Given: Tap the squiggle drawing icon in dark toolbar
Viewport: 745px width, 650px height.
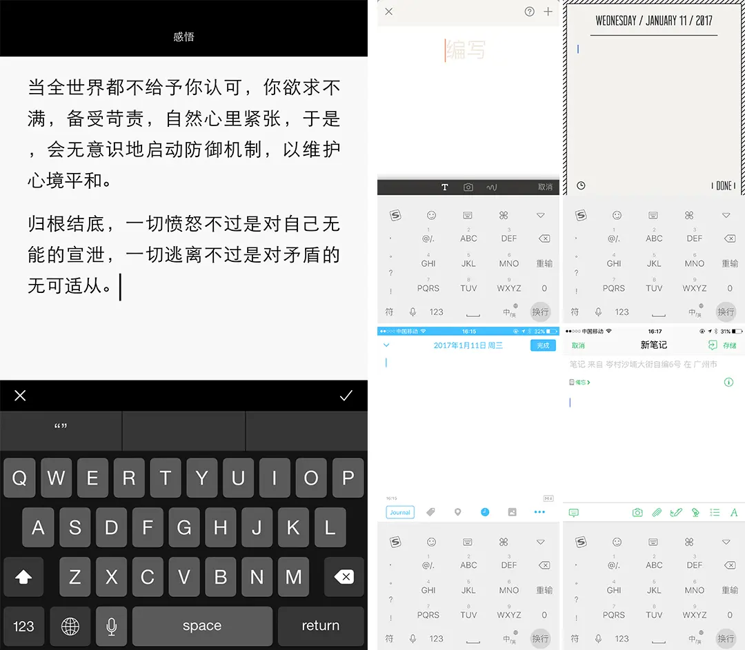Looking at the screenshot, I should point(492,187).
